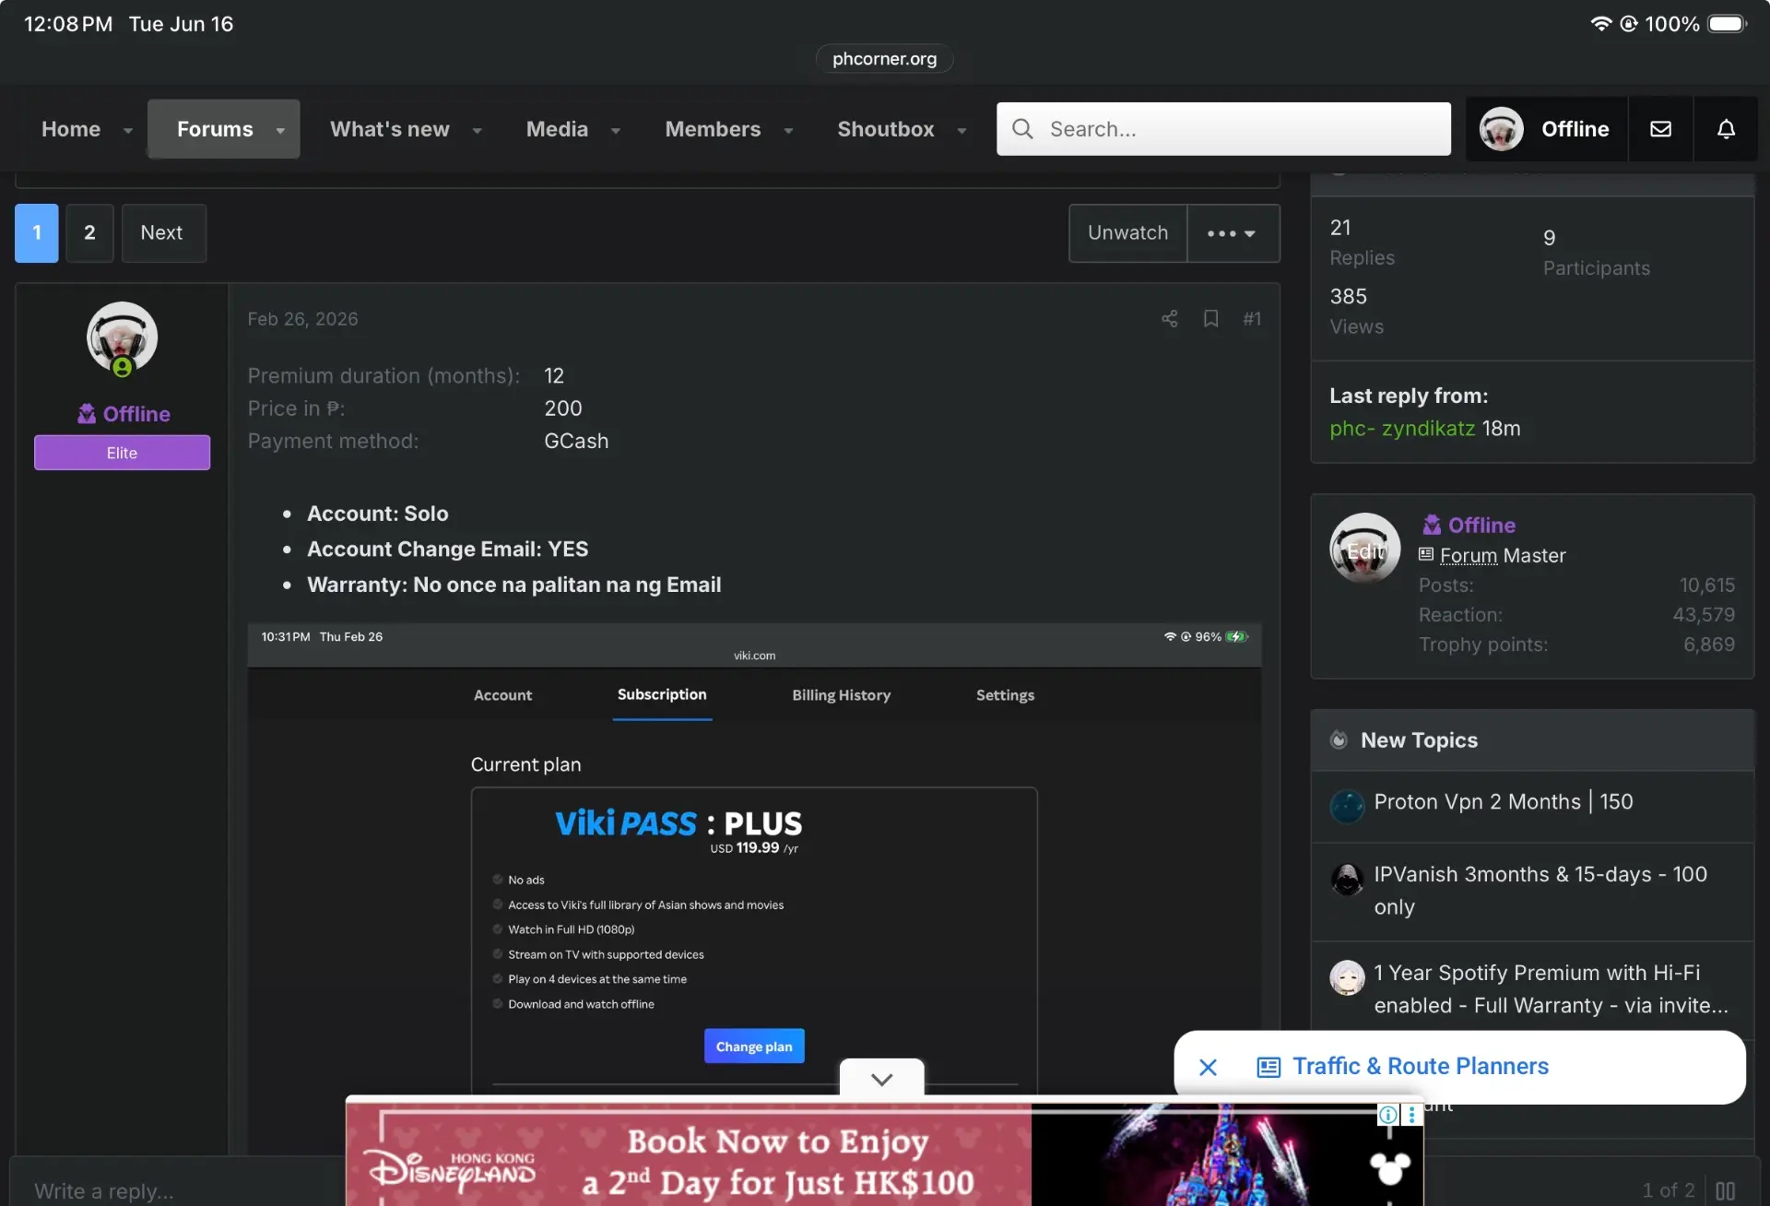The height and width of the screenshot is (1206, 1770).
Task: Click Offline username in sidebar profile card
Action: click(x=1481, y=526)
